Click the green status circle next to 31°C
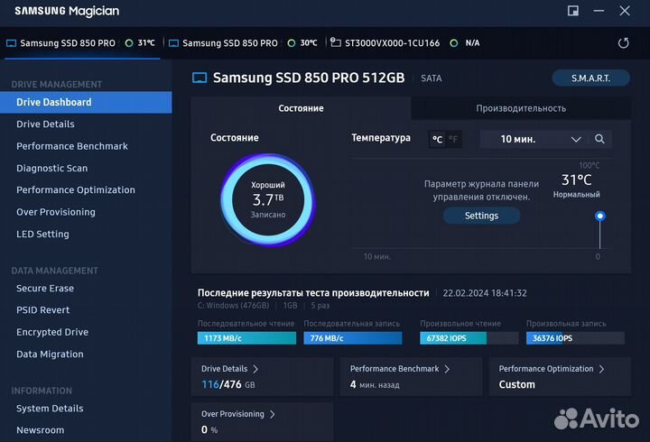This screenshot has height=442, width=650. 129,43
